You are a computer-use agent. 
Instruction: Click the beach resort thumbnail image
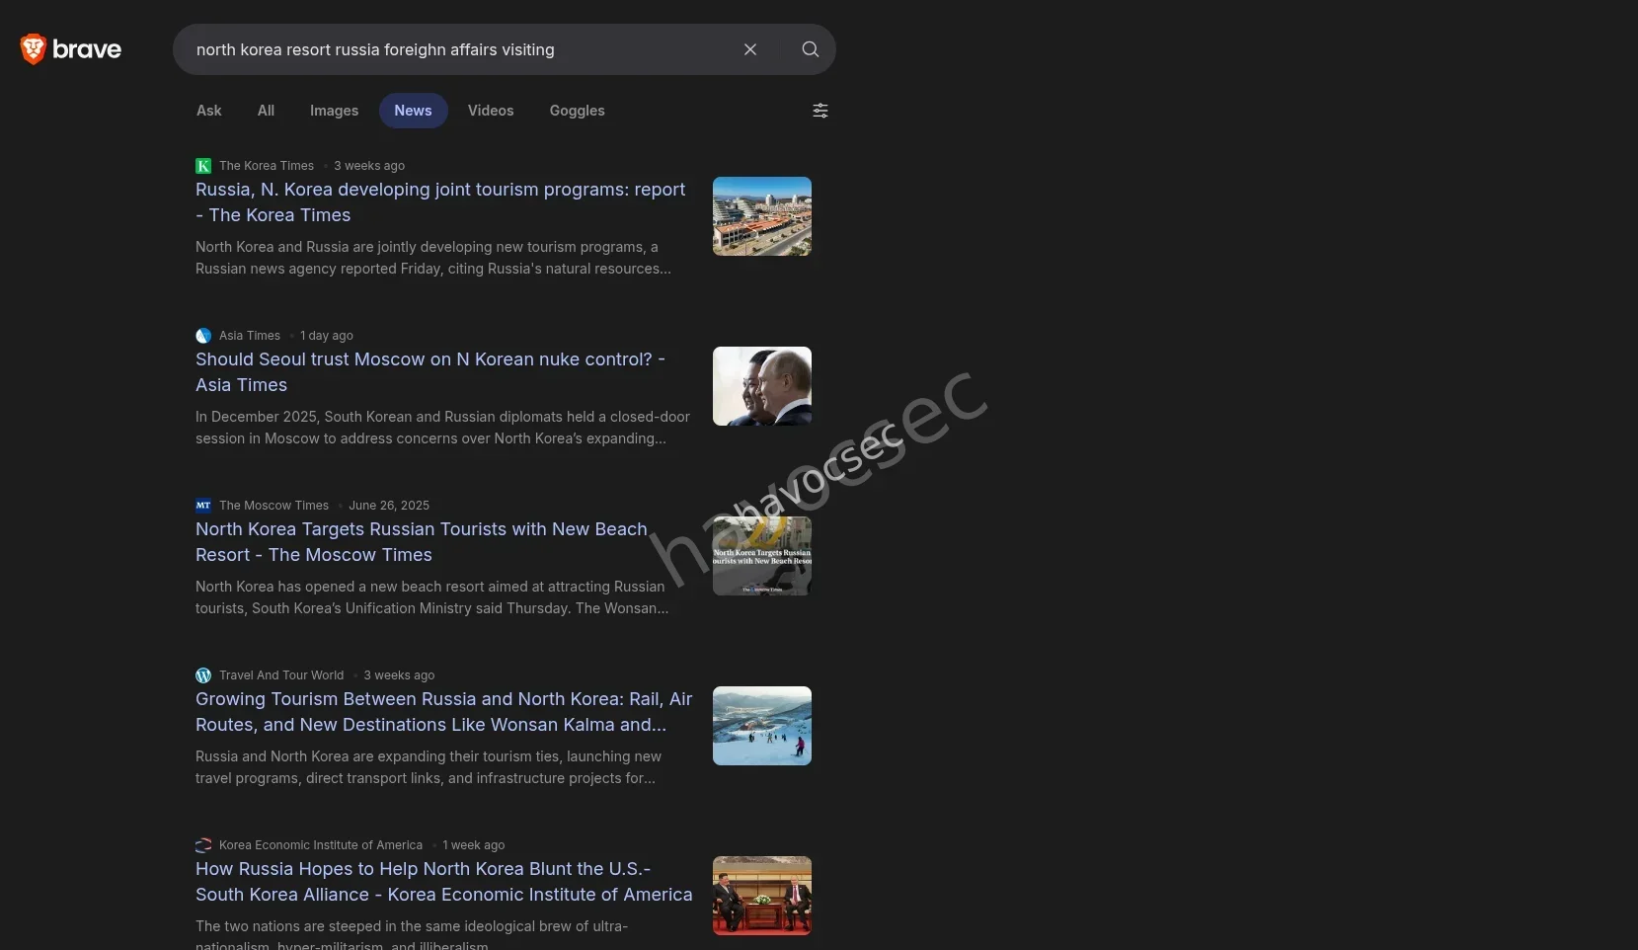click(x=761, y=216)
